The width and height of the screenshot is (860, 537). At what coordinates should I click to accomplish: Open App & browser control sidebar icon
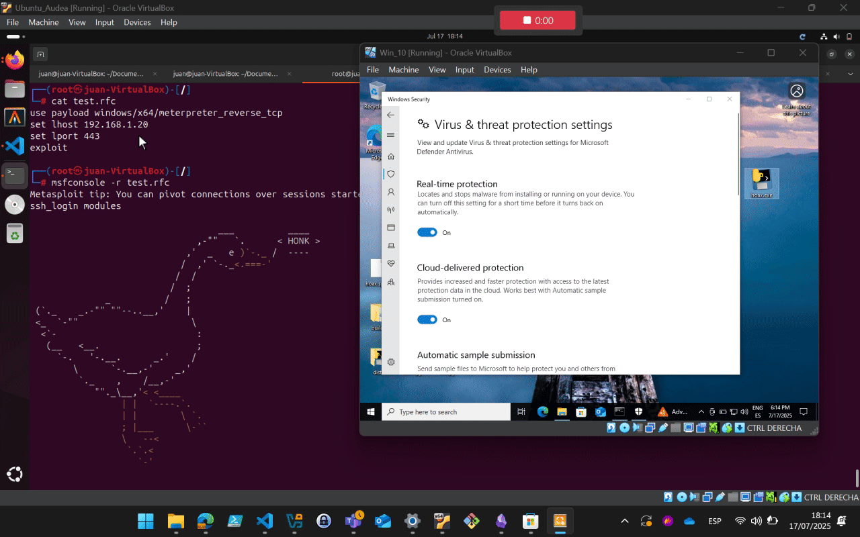point(391,228)
